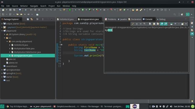Viewport: 195px width, 109px height.
Task: Select MultiplicationTableRunner.java file
Action: tap(27, 52)
